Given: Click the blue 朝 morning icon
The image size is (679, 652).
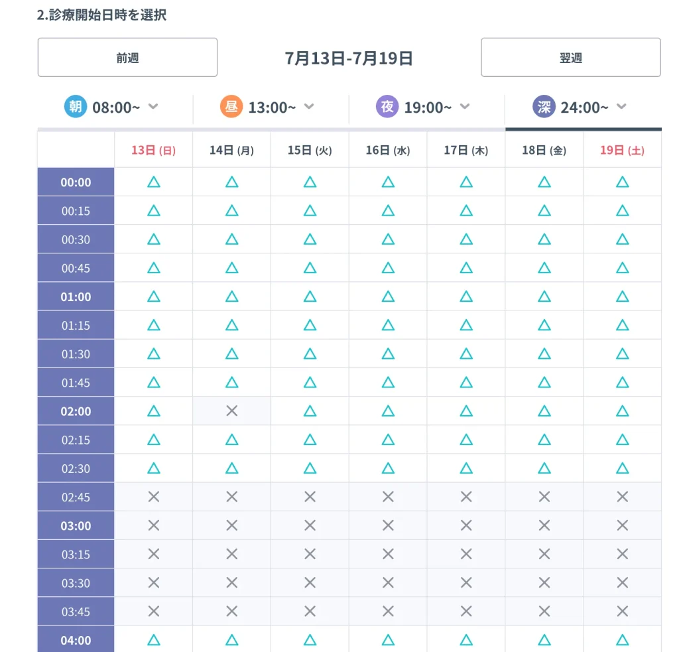Looking at the screenshot, I should [76, 107].
